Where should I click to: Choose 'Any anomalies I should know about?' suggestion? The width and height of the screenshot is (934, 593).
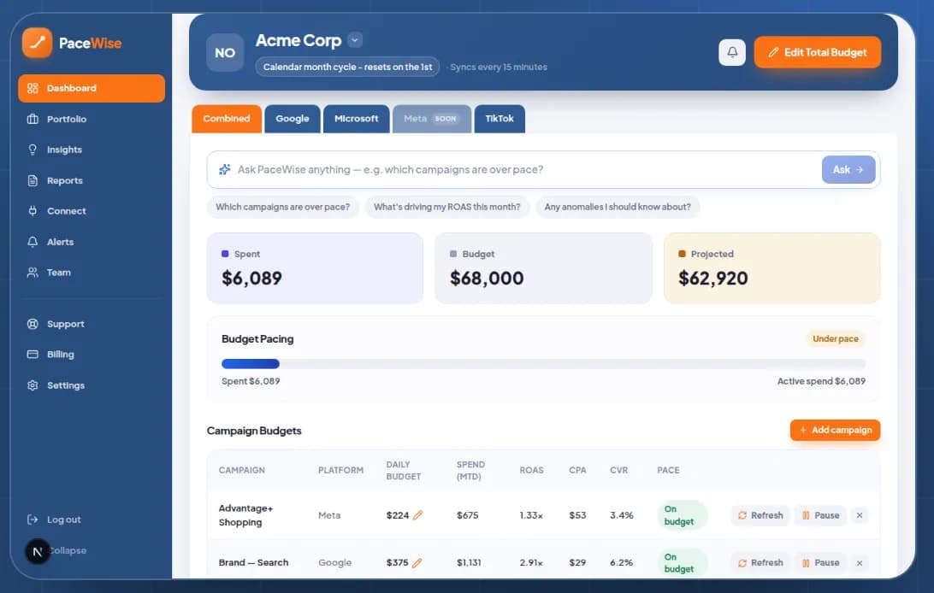(618, 207)
